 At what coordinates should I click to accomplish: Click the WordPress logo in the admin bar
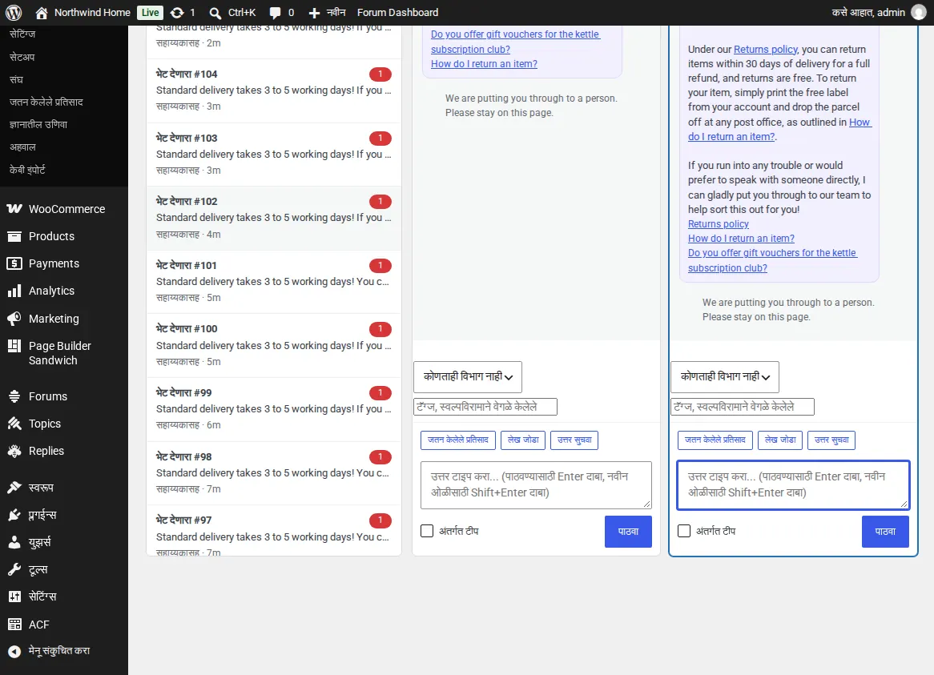coord(13,13)
